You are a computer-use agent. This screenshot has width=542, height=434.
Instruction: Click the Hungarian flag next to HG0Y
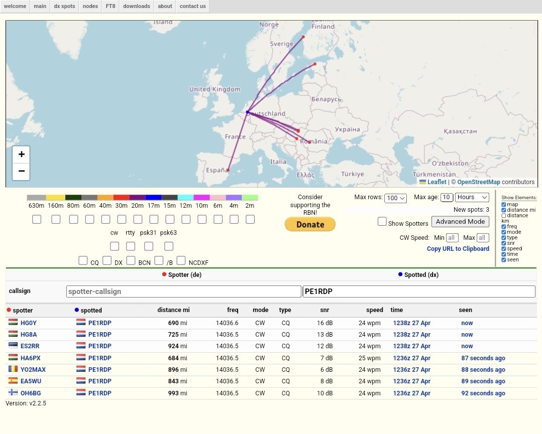13,323
